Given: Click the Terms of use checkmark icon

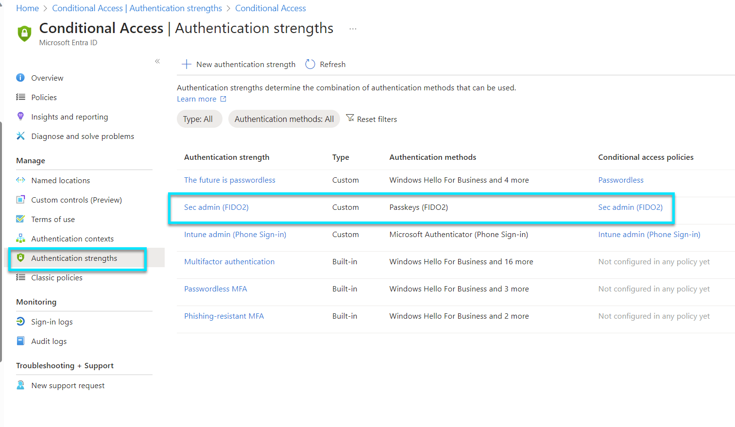Looking at the screenshot, I should 20,219.
